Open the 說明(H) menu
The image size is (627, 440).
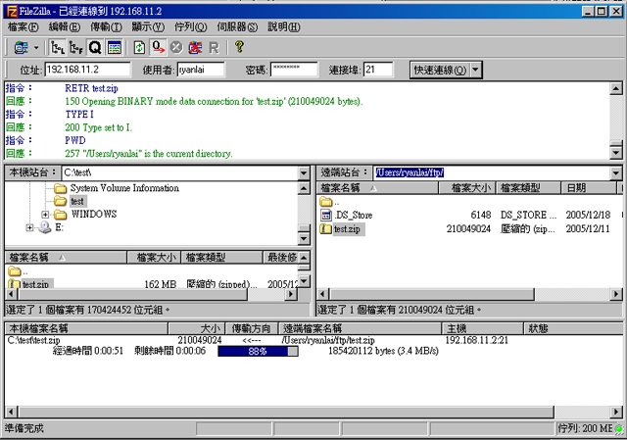click(284, 27)
